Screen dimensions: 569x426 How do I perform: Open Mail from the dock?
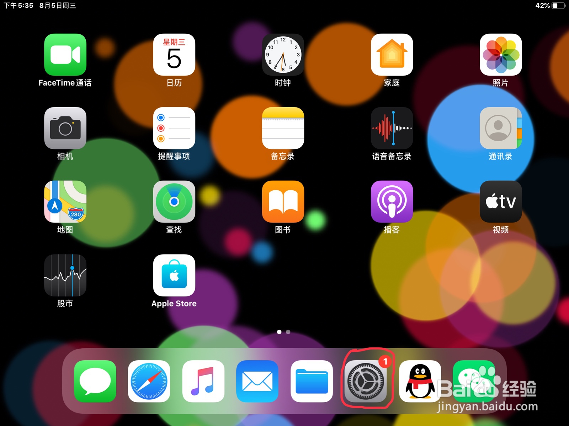tap(257, 381)
